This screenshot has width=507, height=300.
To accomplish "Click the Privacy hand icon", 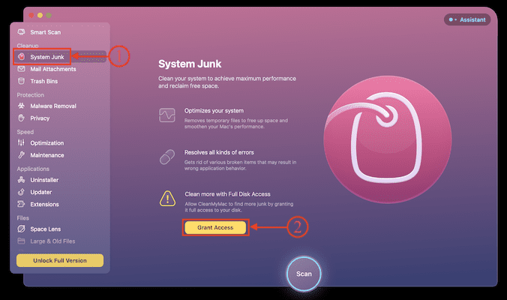I will (21, 118).
